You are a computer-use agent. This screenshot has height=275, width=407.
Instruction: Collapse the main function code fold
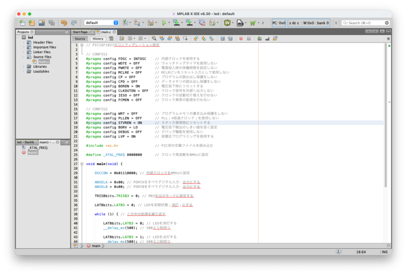pyautogui.click(x=82, y=164)
